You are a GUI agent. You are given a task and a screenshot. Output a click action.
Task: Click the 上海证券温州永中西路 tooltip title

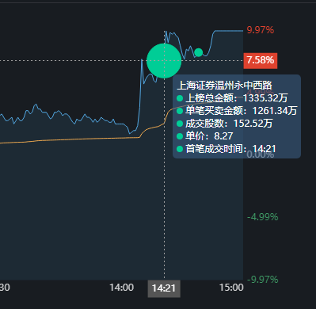tap(224, 86)
